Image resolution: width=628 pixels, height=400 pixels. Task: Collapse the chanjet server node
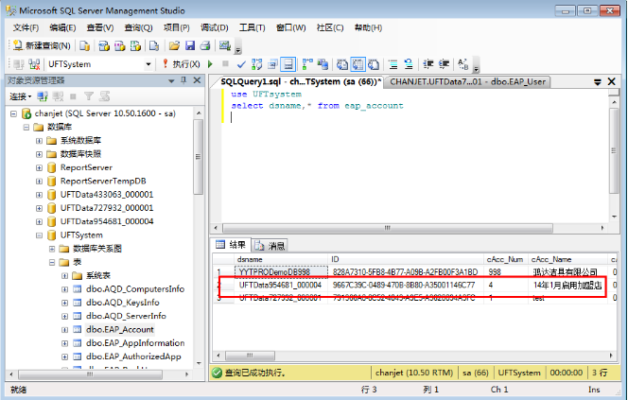click(13, 113)
